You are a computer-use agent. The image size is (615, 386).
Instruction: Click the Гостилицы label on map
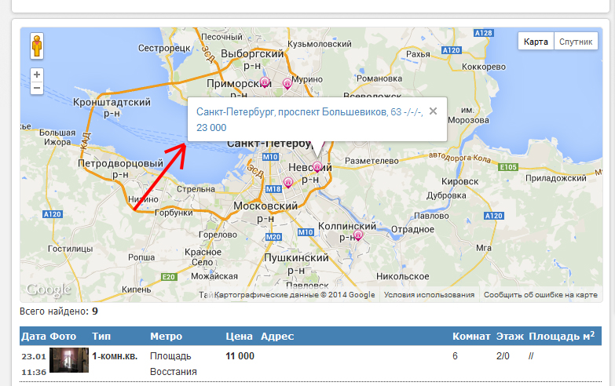point(70,249)
